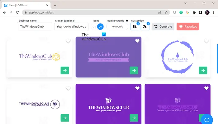
Task: View site info lock icon
Action: 26,12
